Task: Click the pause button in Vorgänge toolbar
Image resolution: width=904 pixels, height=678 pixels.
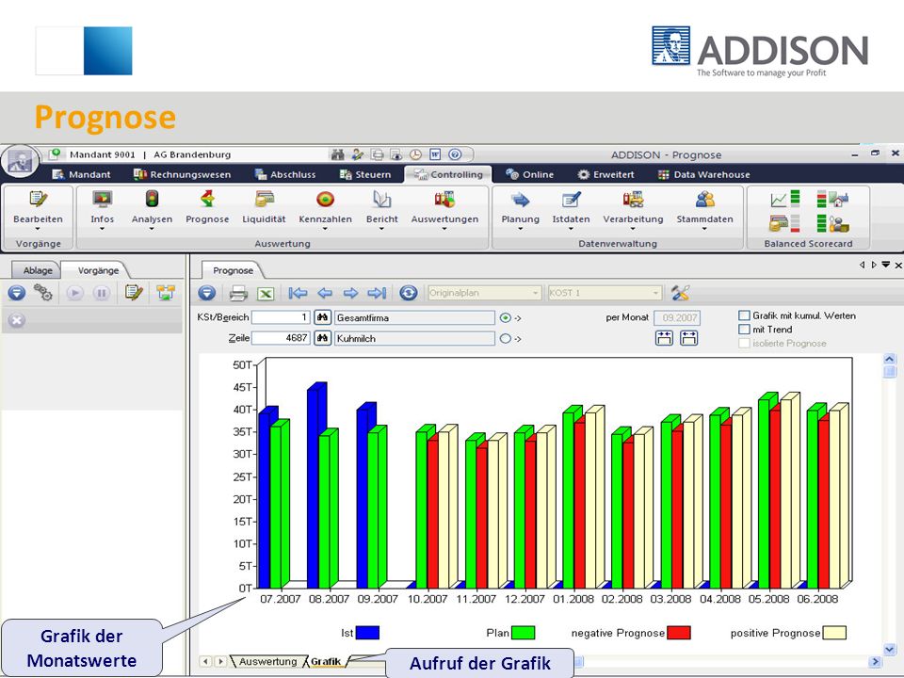Action: pos(102,293)
